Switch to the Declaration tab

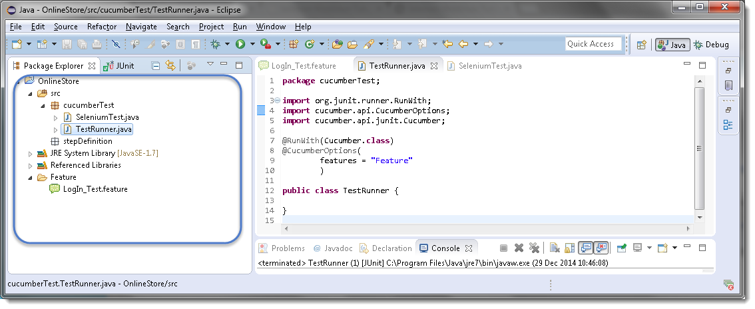click(385, 248)
